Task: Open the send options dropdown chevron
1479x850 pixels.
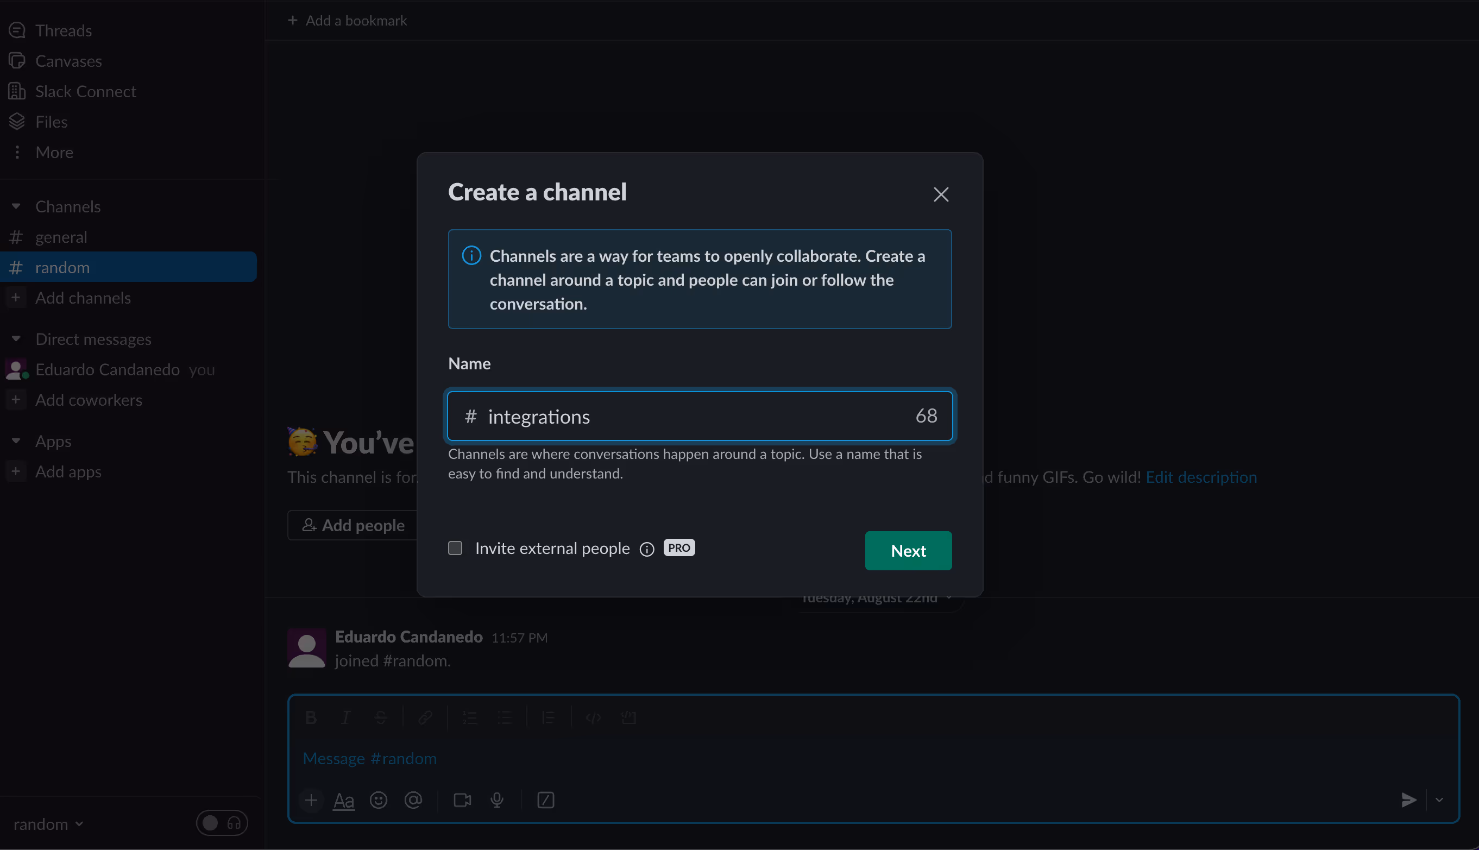Action: point(1439,800)
